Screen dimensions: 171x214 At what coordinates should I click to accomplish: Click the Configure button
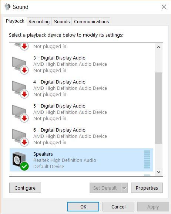click(x=25, y=188)
